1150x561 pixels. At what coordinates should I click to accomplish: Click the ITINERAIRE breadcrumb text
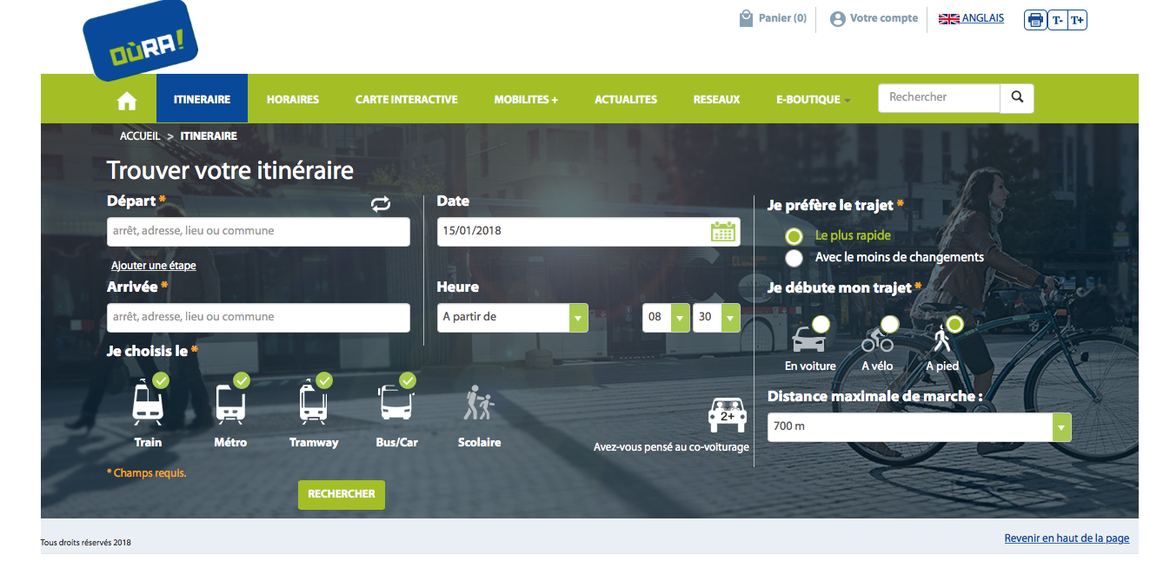pyautogui.click(x=209, y=136)
